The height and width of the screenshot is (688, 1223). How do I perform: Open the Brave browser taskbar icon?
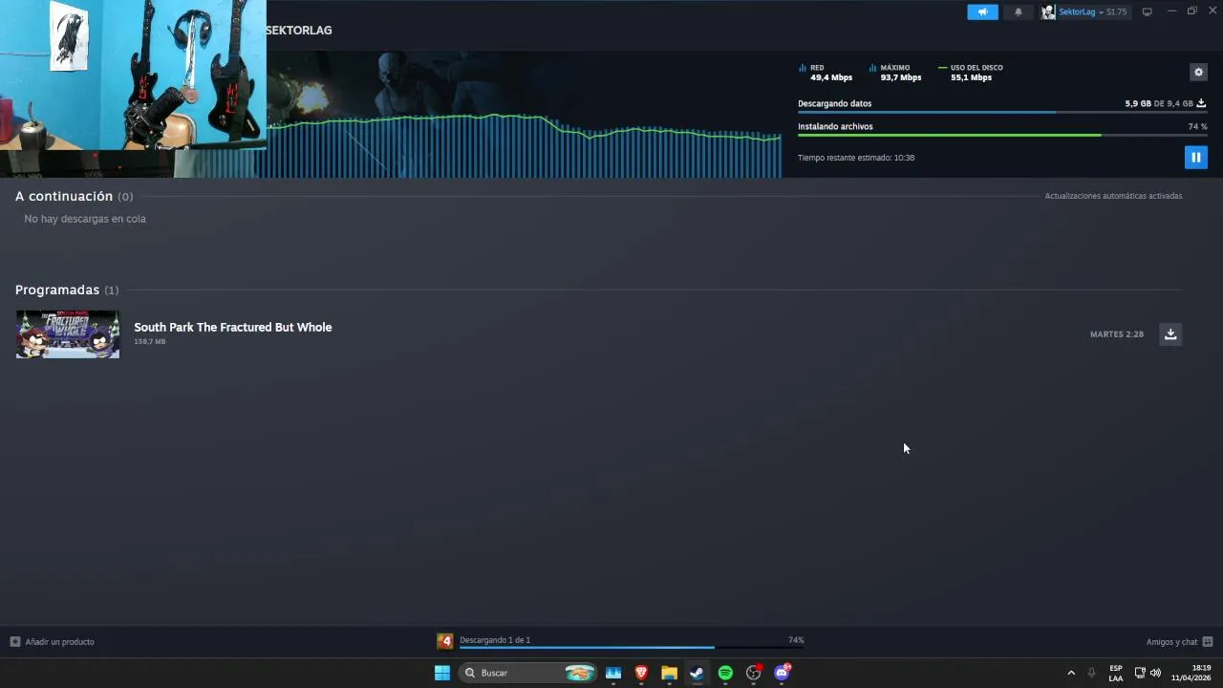click(x=641, y=673)
